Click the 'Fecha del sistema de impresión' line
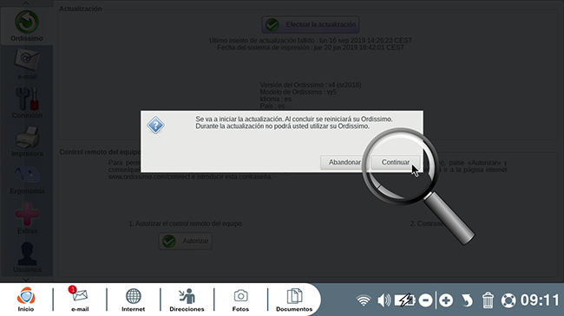This screenshot has height=316, width=564. click(311, 48)
